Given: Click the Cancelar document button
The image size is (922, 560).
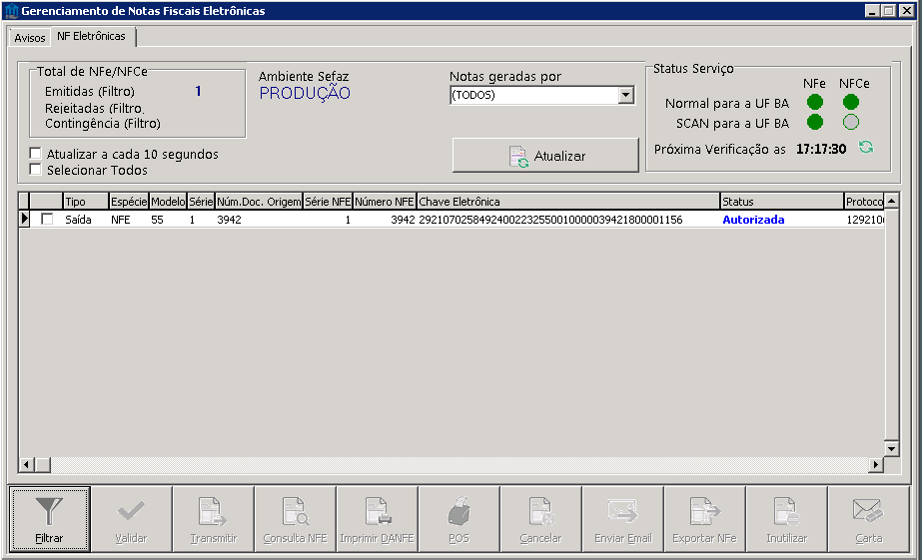Looking at the screenshot, I should [541, 519].
